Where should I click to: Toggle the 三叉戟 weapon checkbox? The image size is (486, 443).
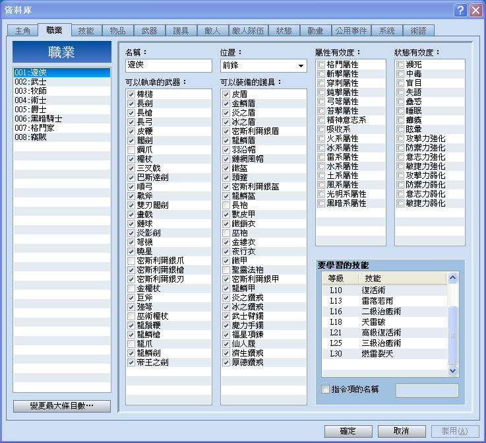131,168
